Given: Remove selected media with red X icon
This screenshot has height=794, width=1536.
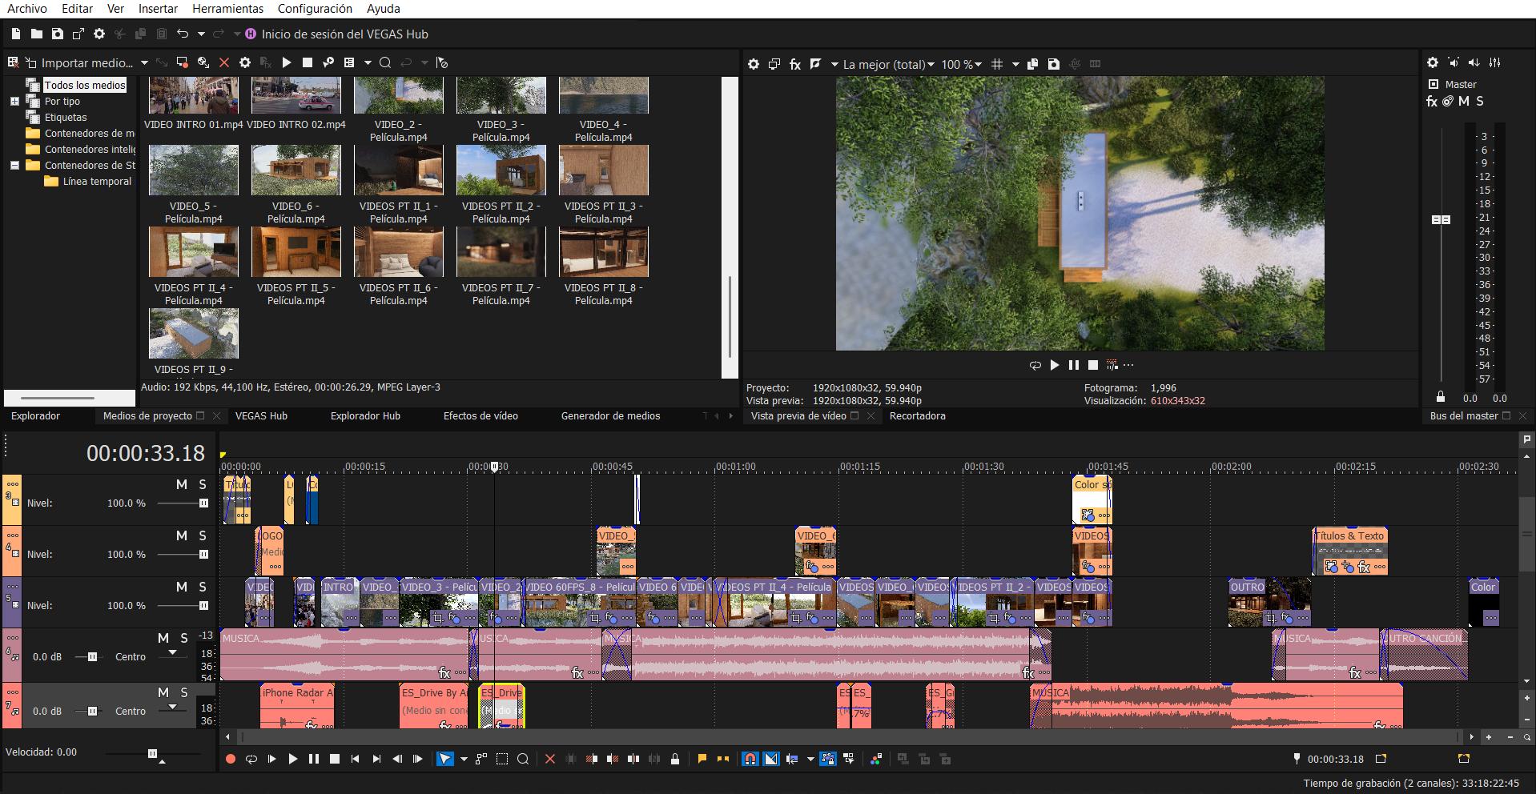Looking at the screenshot, I should click(224, 62).
